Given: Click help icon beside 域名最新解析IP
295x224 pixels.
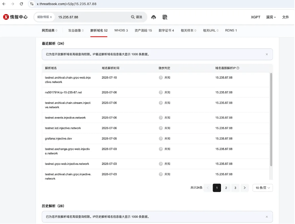Looking at the screenshot, I should tap(238, 68).
